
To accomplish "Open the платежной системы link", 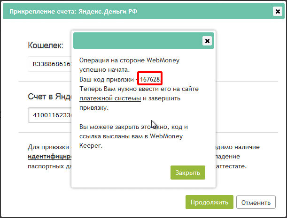I will tap(110, 98).
